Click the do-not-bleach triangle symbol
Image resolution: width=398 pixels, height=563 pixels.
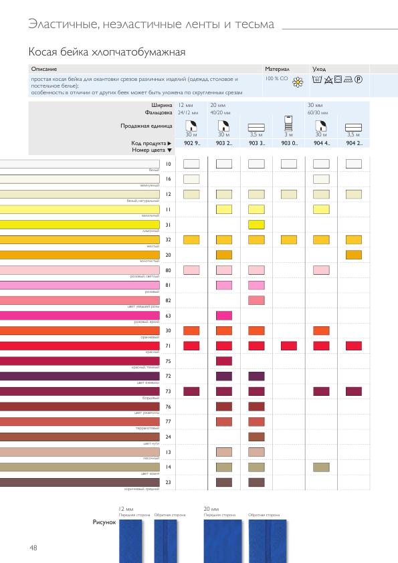click(328, 80)
